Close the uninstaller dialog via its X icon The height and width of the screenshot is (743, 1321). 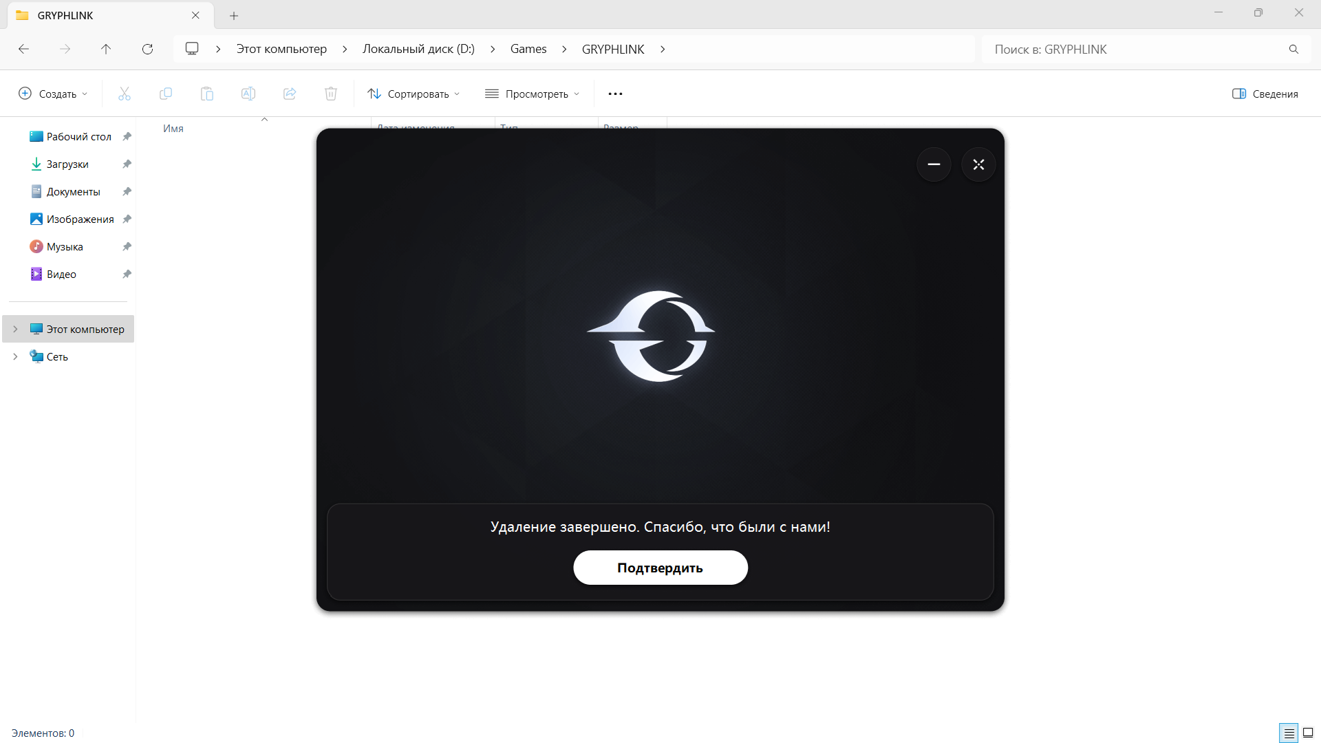[x=978, y=164]
